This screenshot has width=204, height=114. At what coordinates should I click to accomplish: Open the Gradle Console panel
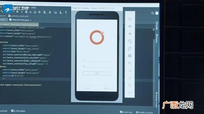[144, 112]
